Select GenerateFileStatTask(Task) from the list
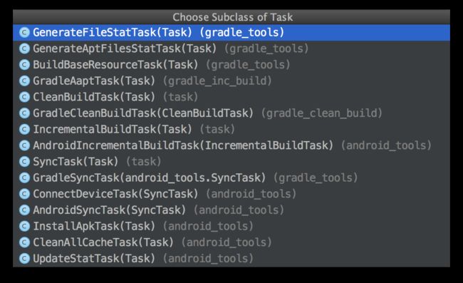Viewport: 463px width, 283px height. click(231, 33)
